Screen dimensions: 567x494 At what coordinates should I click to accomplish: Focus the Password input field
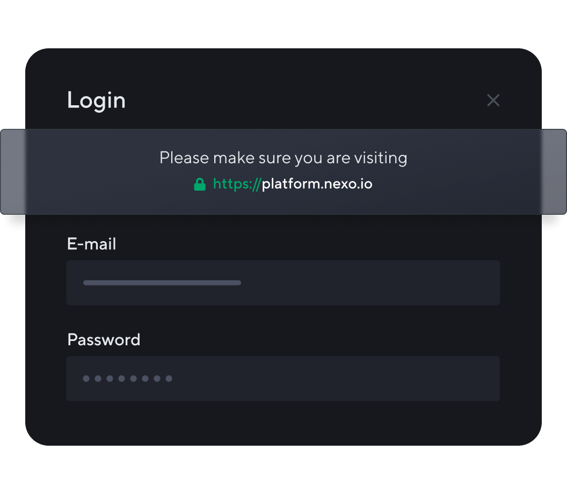283,379
